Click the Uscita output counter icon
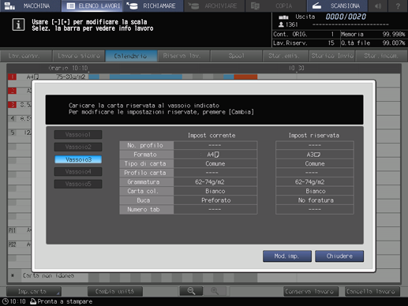Screen dimensions: 408x306 coord(283,17)
